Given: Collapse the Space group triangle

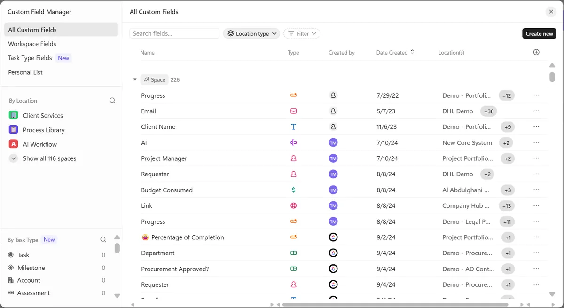Looking at the screenshot, I should [135, 79].
